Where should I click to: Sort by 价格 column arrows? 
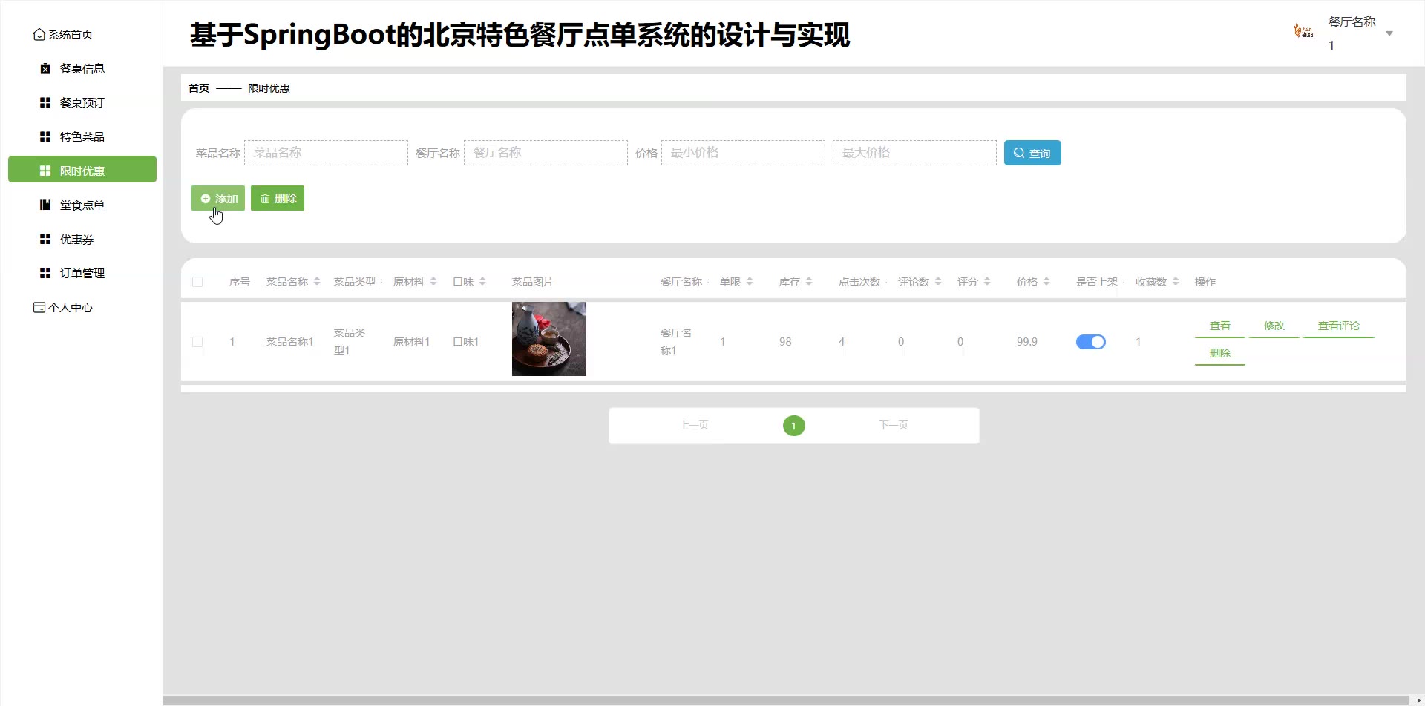(x=1046, y=282)
